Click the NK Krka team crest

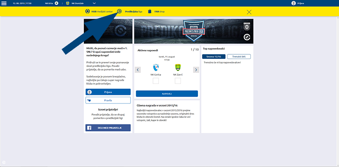(56, 3)
